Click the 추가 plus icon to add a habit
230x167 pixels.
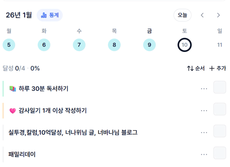coord(212,68)
